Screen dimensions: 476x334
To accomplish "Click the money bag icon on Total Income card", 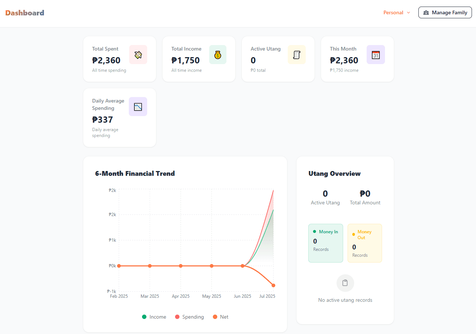I will pos(218,54).
